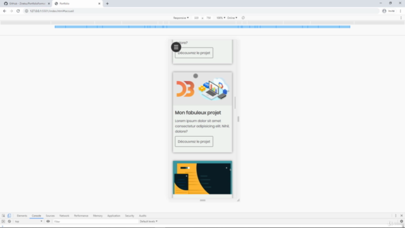405x228 pixels.
Task: Click the Lorem ipsum description of the D3 card
Action: coord(202,126)
